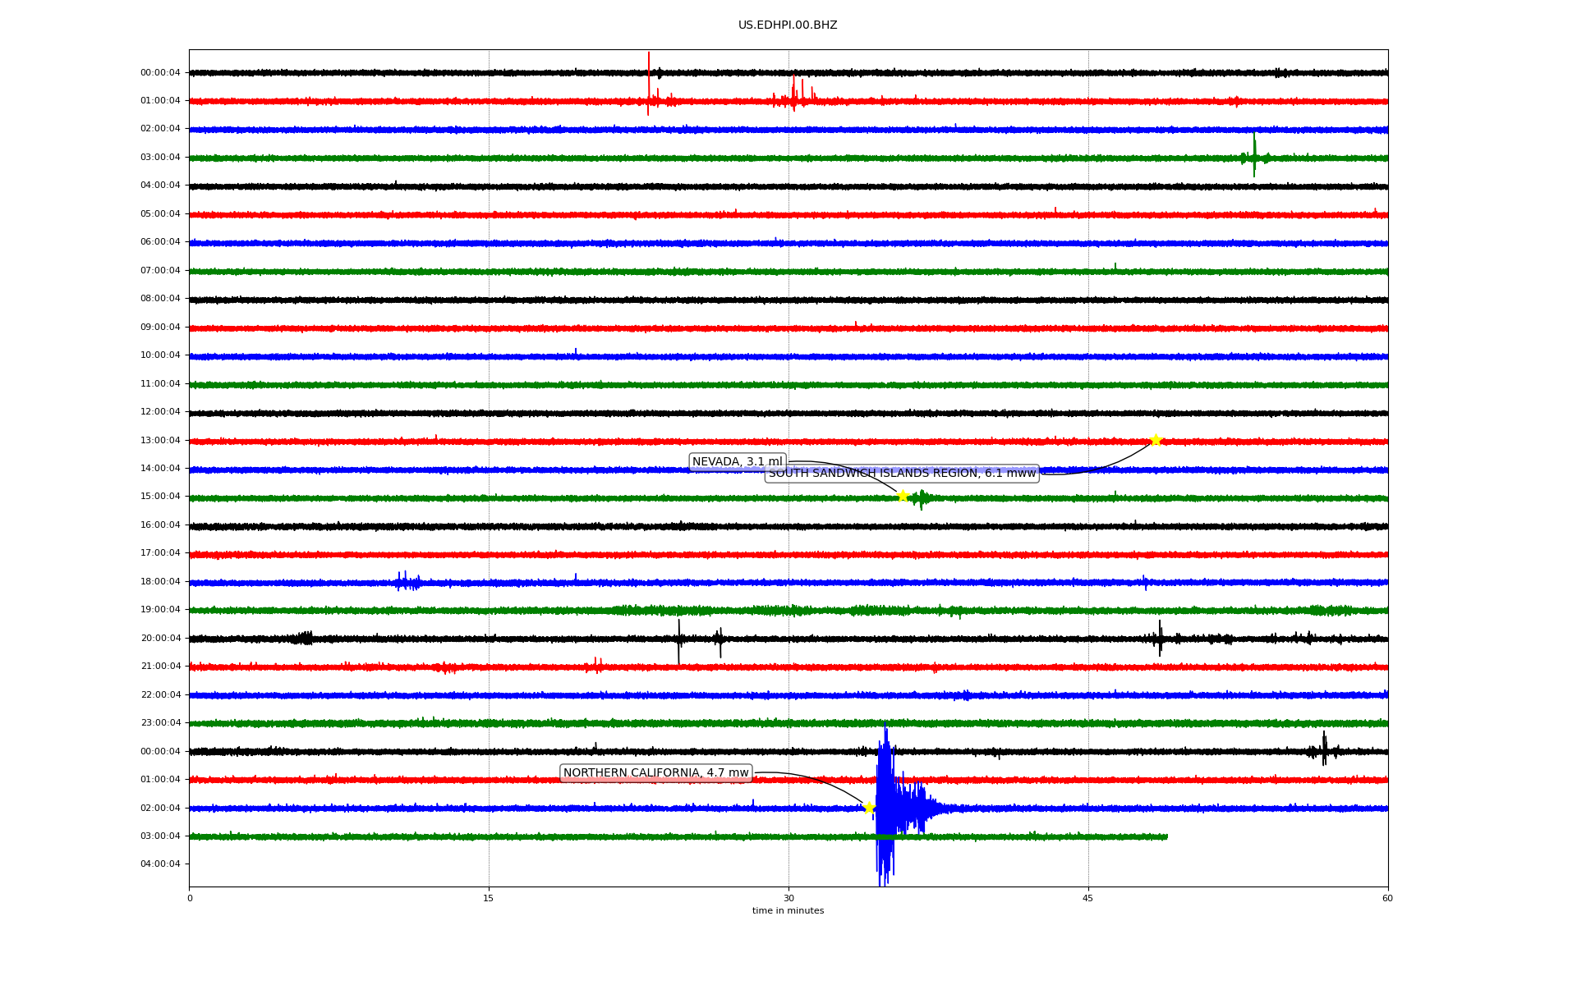
Task: Click the 20:00:04 time label
Action: 160,639
